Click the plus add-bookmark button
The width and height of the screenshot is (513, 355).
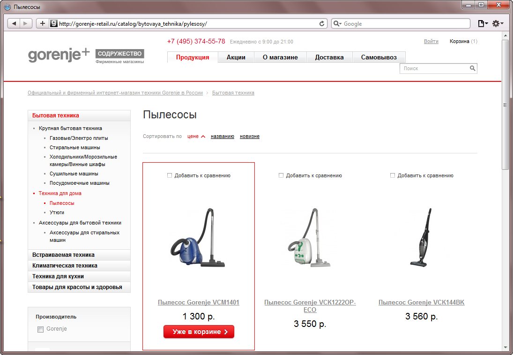click(43, 23)
